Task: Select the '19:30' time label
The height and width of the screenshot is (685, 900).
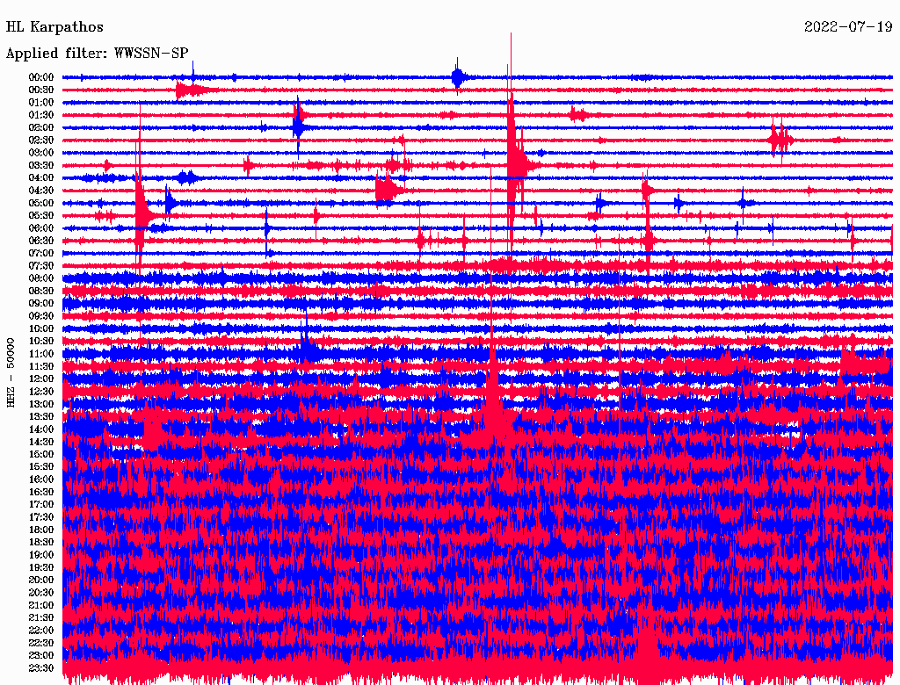Action: pos(41,568)
